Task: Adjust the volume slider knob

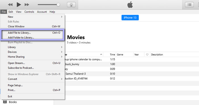Action: tap(58, 5)
